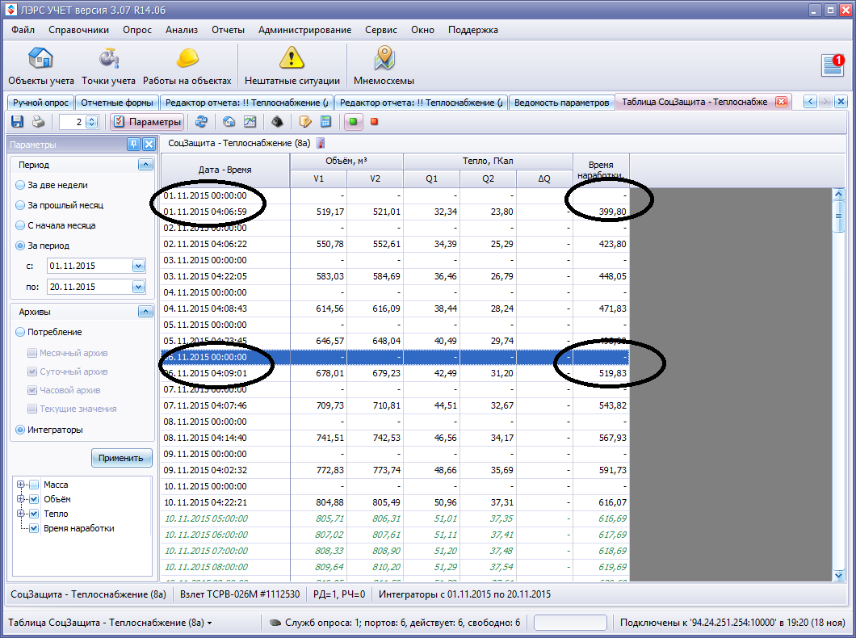Open the Опрос menu
The height and width of the screenshot is (638, 856).
pos(137,29)
